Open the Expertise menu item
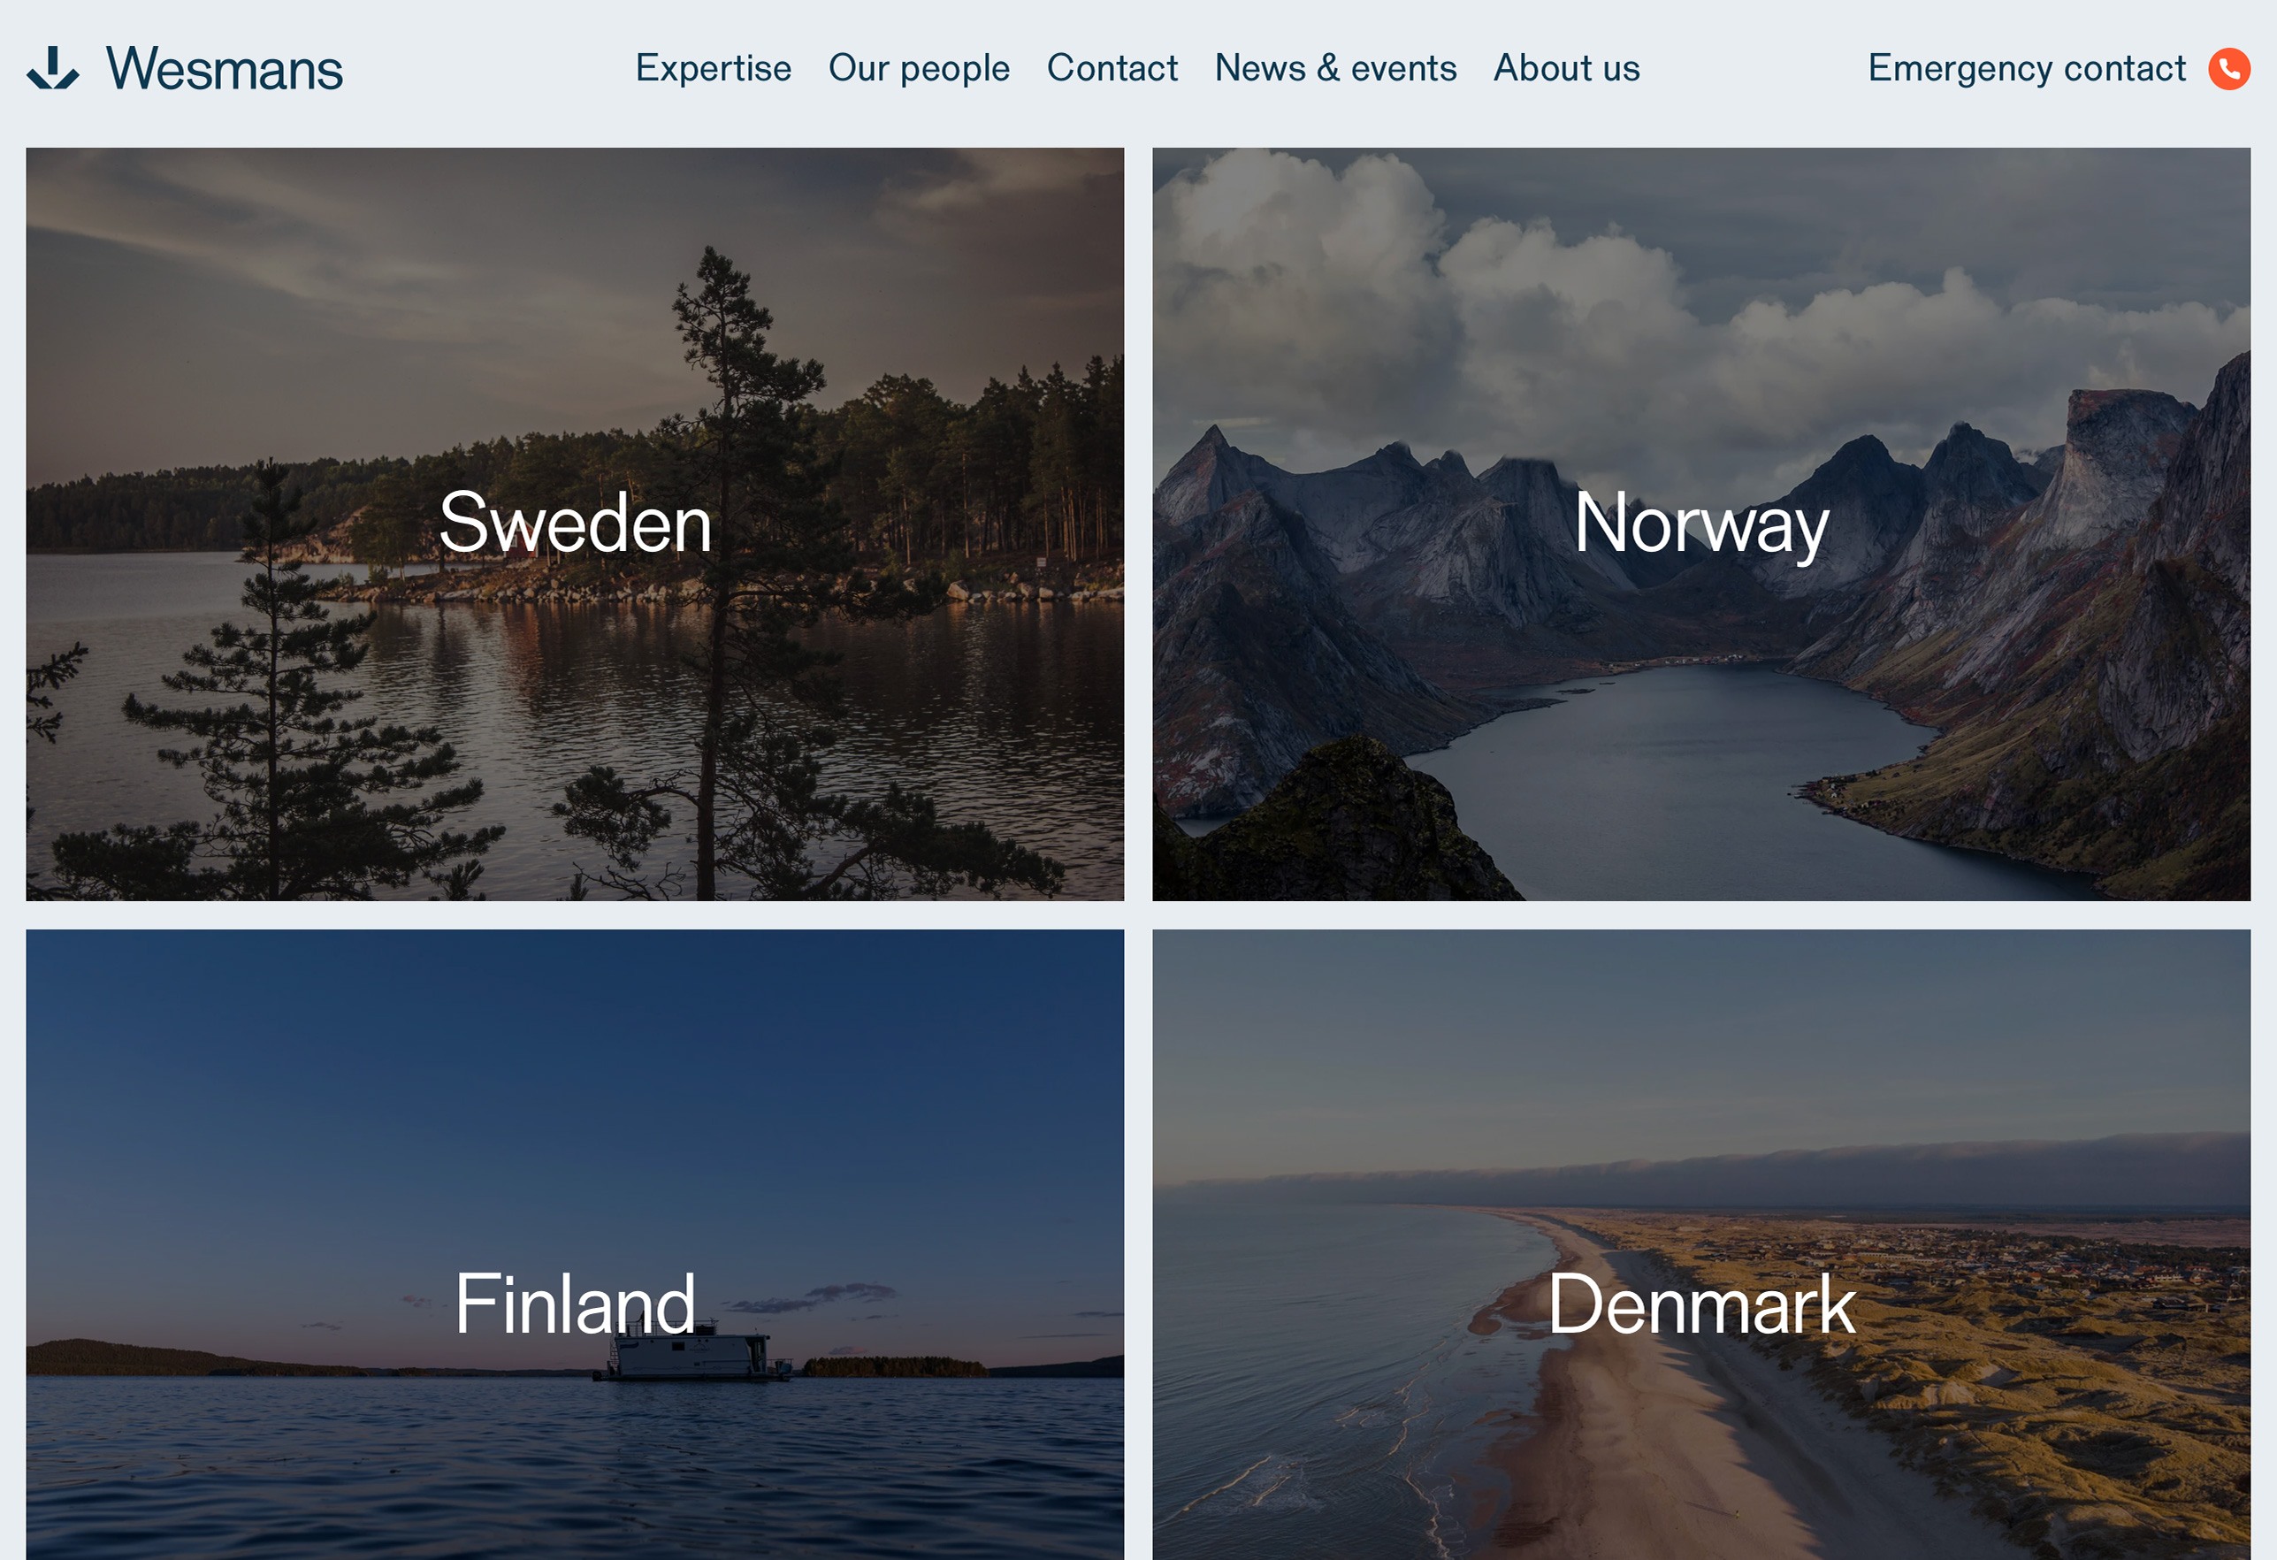The image size is (2277, 1560). [x=714, y=69]
